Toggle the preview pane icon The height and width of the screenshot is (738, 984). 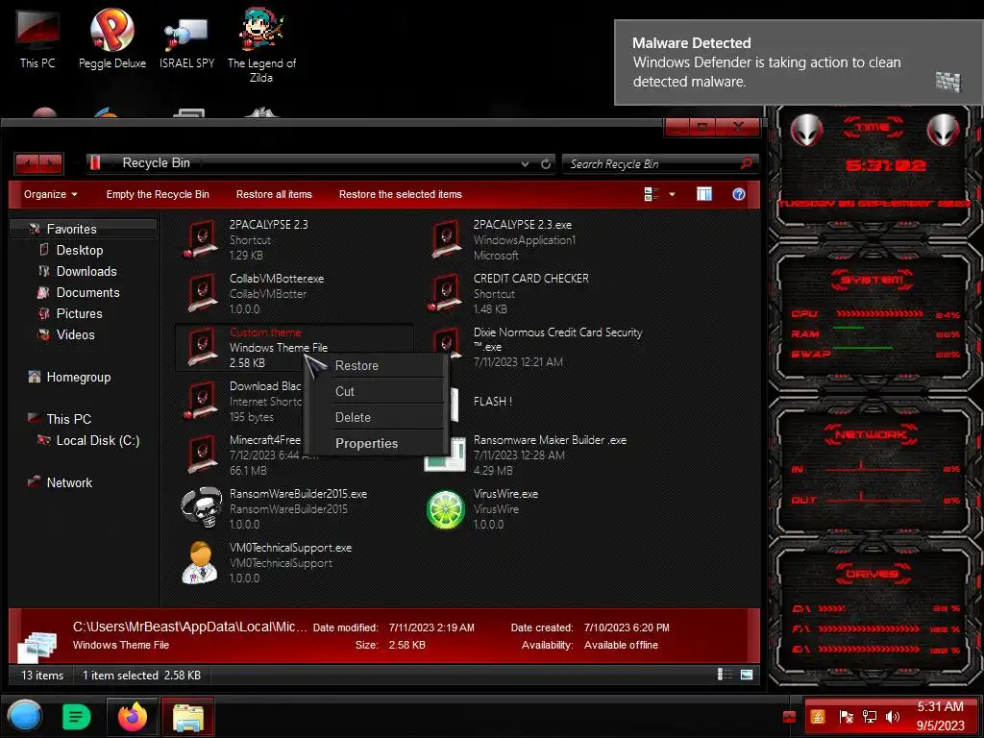[x=704, y=194]
